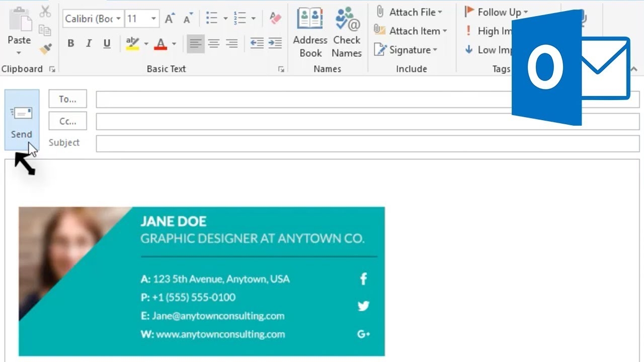
Task: Toggle bold formatting
Action: [x=70, y=44]
